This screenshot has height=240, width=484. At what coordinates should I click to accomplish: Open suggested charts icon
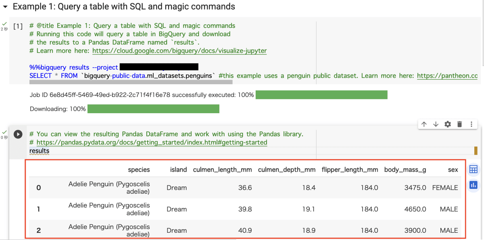click(x=474, y=185)
